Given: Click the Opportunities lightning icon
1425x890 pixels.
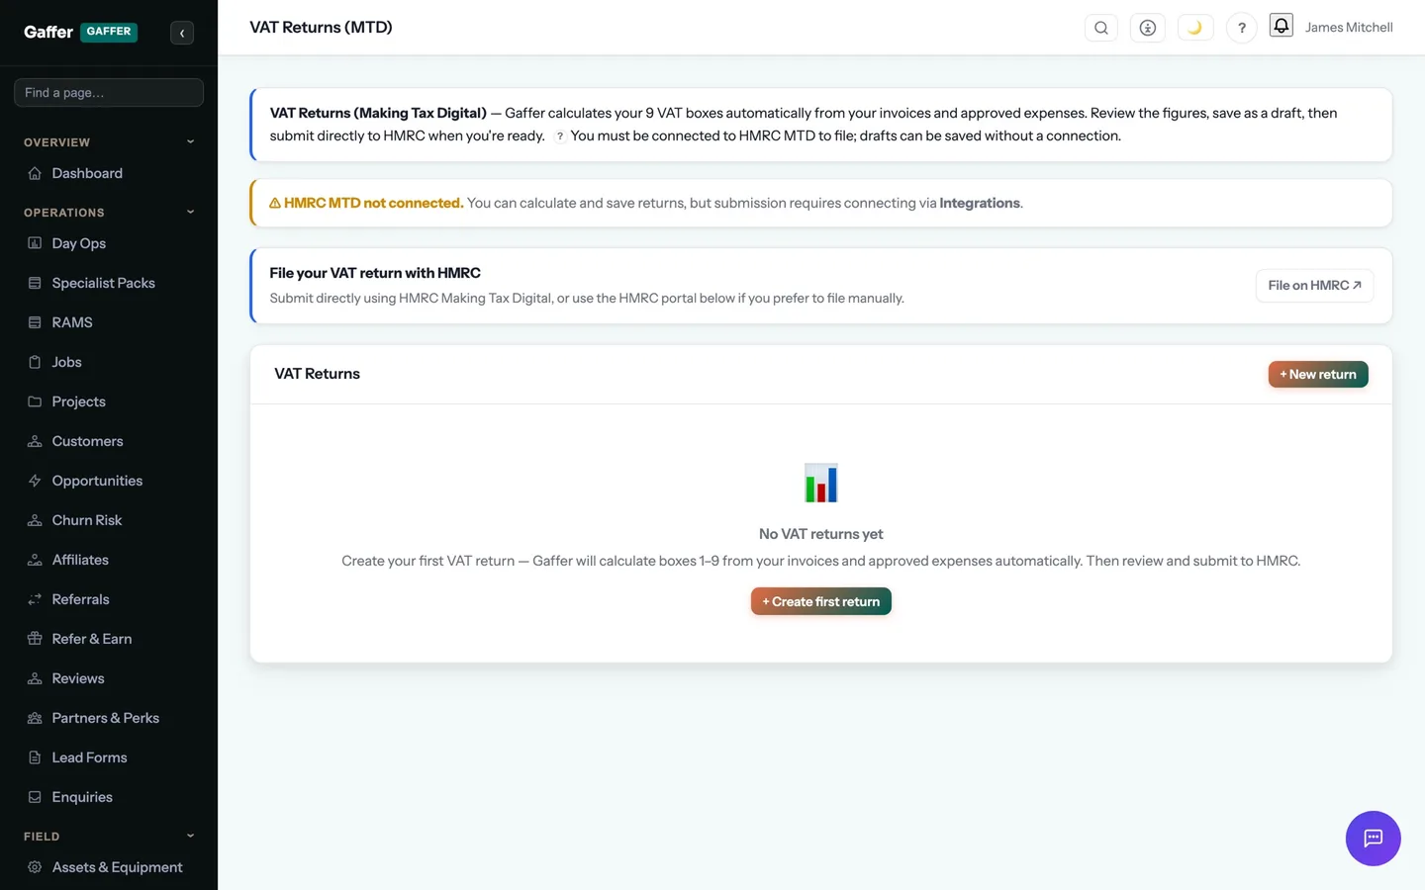Looking at the screenshot, I should 35,481.
